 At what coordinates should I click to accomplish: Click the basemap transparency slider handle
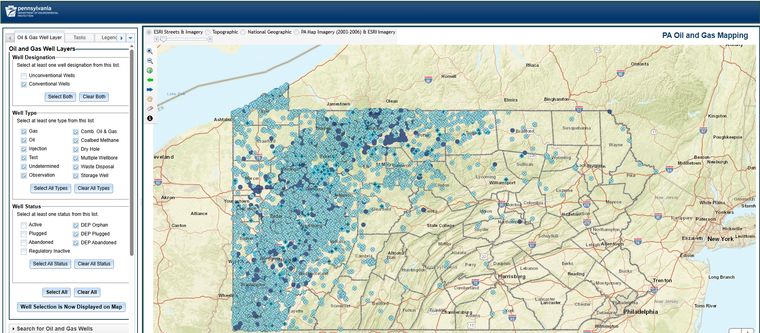coord(164,39)
